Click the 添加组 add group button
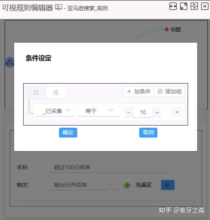210x220 pixels. [x=170, y=92]
